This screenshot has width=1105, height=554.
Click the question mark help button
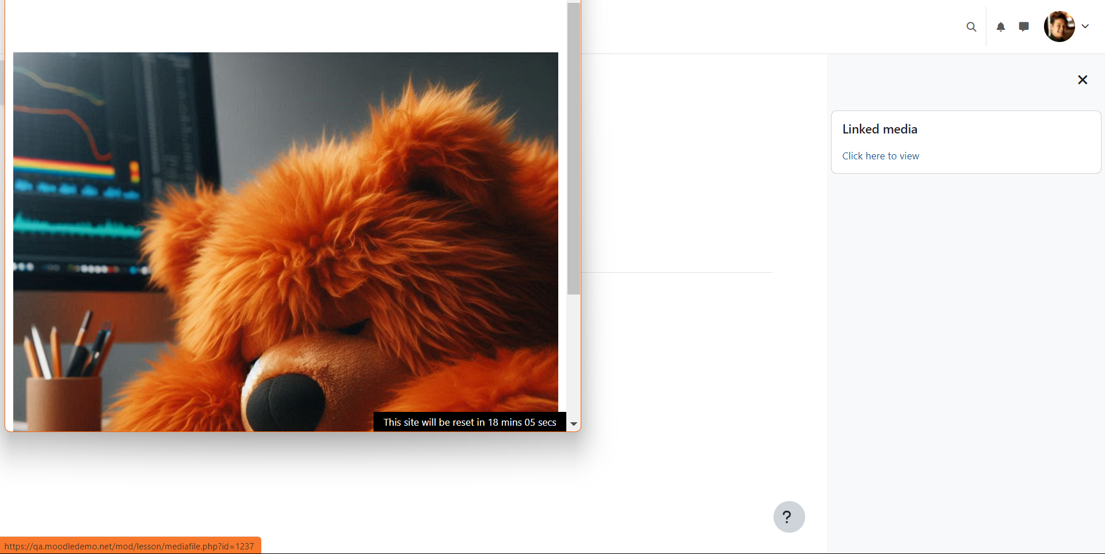point(789,517)
